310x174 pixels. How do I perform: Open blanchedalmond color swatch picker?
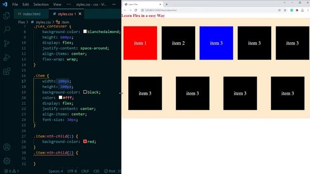(85, 31)
